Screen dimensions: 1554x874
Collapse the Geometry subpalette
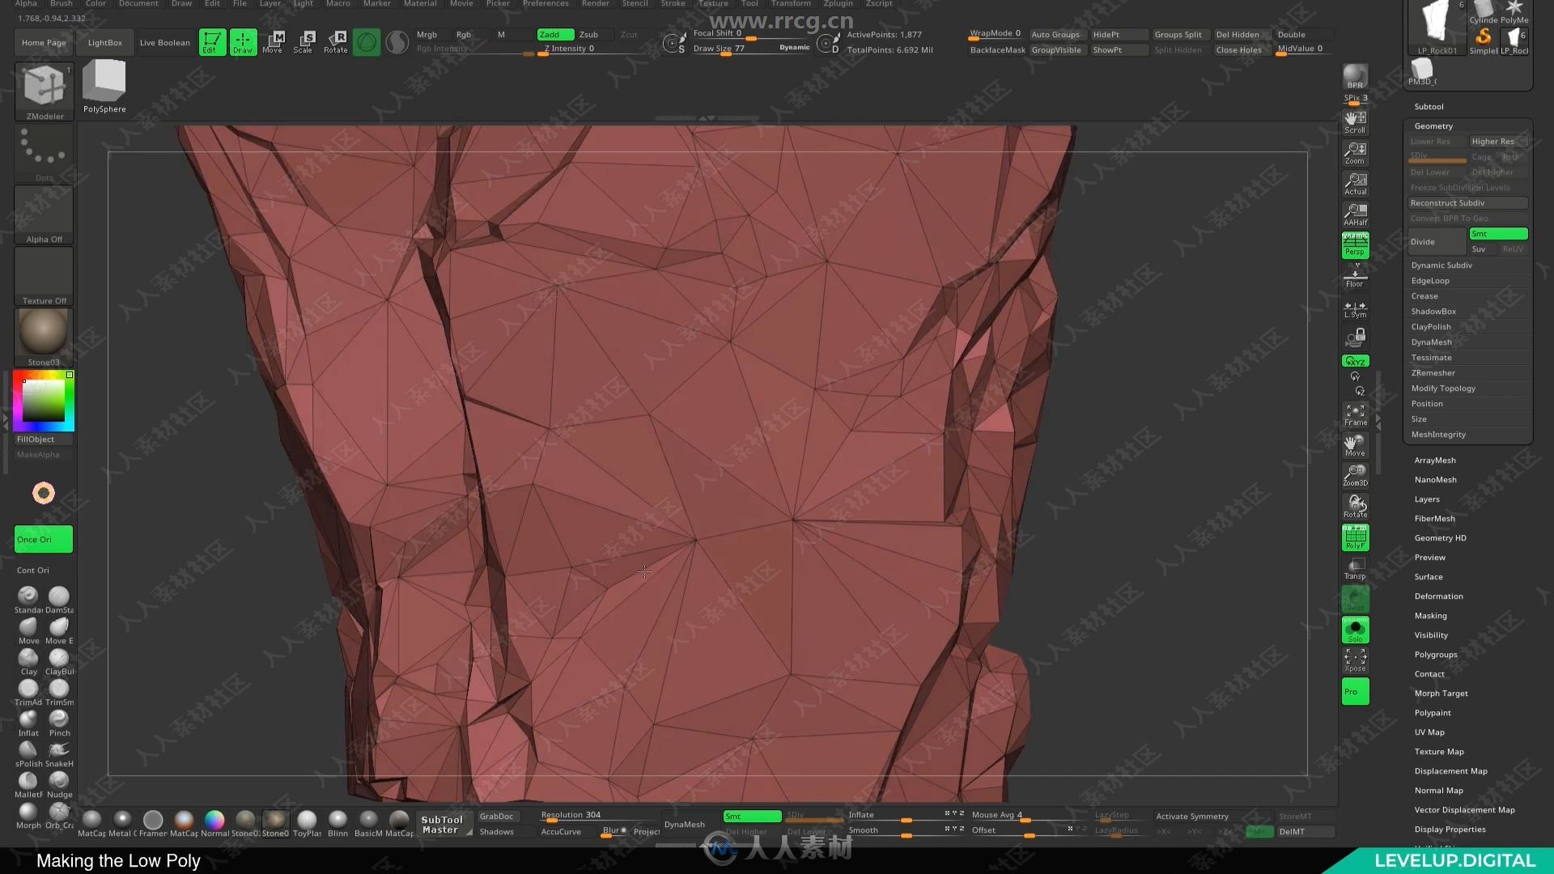tap(1433, 126)
